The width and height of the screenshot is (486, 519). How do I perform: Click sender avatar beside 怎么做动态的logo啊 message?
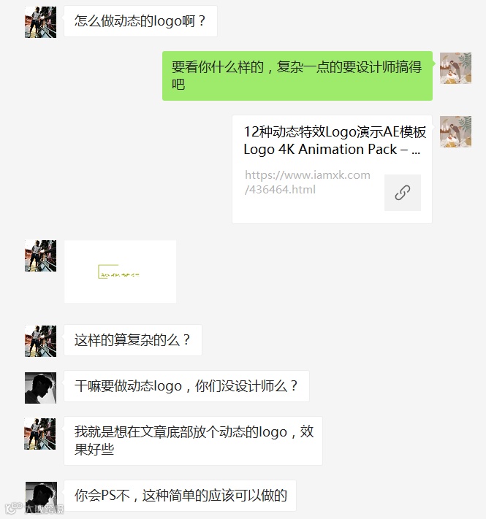click(40, 22)
